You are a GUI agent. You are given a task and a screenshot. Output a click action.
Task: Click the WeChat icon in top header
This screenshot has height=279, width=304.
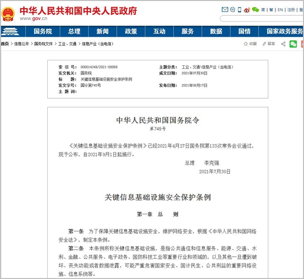click(x=255, y=10)
